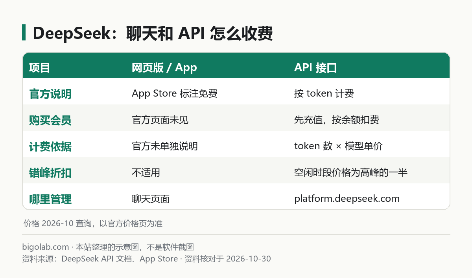Image resolution: width=472 pixels, height=278 pixels.
Task: Click the "先充值，按余额扣费" cell
Action: [337, 120]
